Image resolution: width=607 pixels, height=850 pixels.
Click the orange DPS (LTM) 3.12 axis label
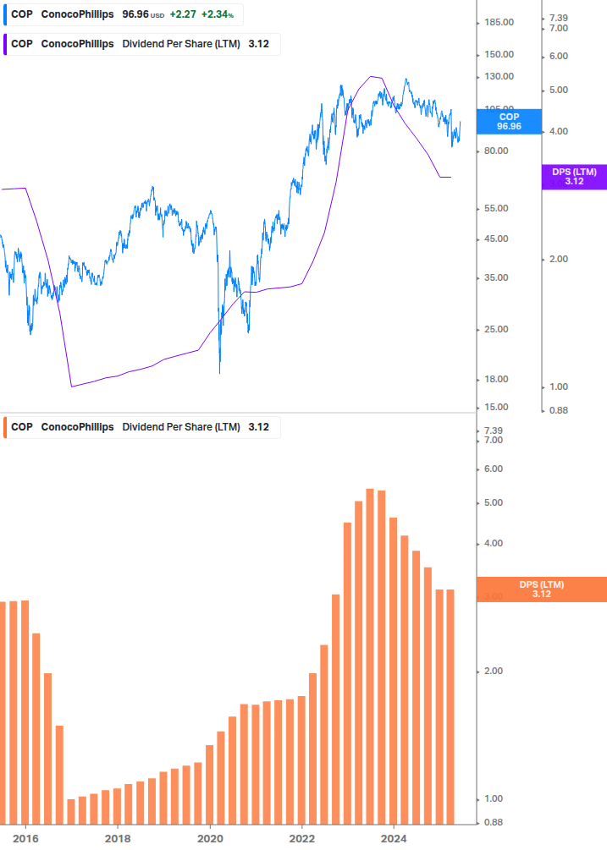click(x=541, y=590)
